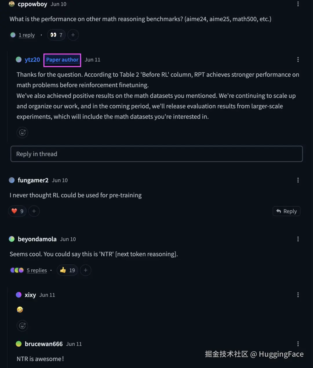Toggle the eyes reaction with 7 count
This screenshot has height=368, width=313.
56,35
